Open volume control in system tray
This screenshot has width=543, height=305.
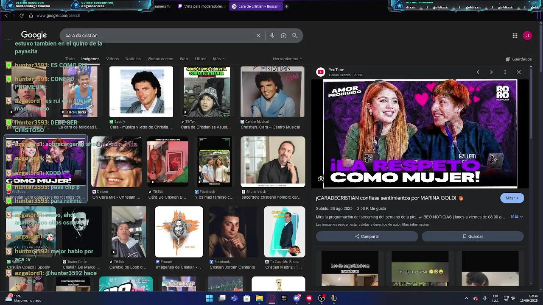[513, 298]
